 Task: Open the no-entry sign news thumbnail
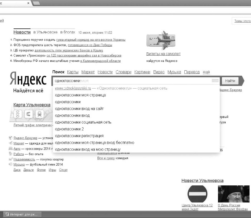[197, 194]
